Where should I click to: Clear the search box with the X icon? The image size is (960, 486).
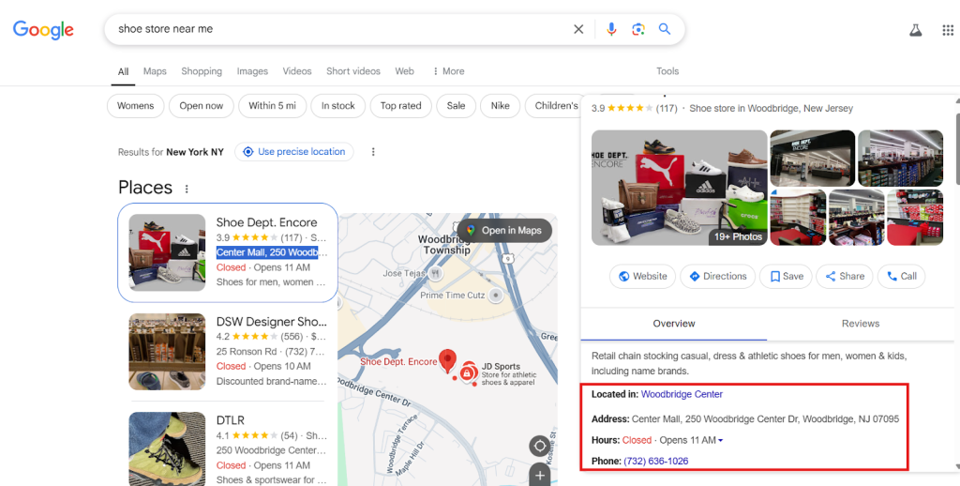578,29
